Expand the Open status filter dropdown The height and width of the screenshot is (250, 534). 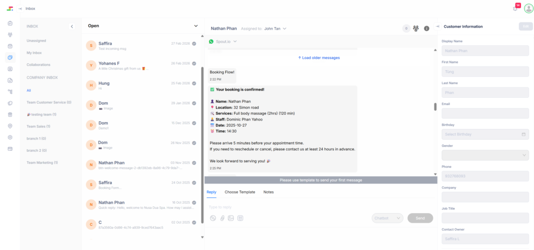[196, 25]
